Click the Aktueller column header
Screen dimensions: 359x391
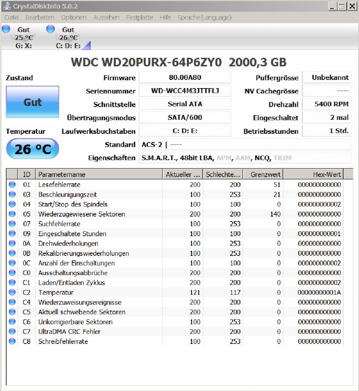coord(183,174)
